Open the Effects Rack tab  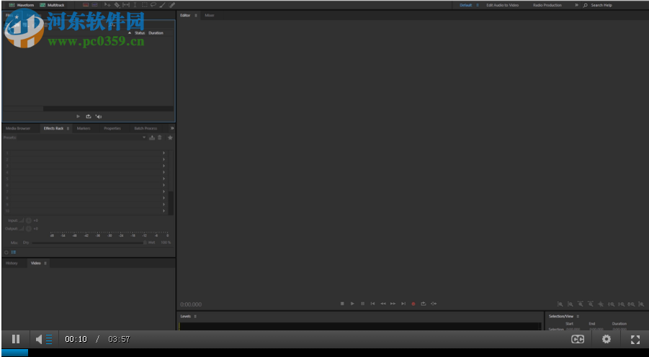[53, 128]
